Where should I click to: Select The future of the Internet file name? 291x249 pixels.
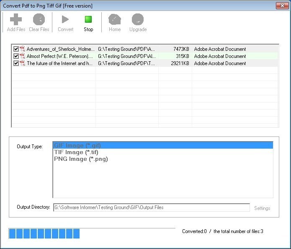59,63
